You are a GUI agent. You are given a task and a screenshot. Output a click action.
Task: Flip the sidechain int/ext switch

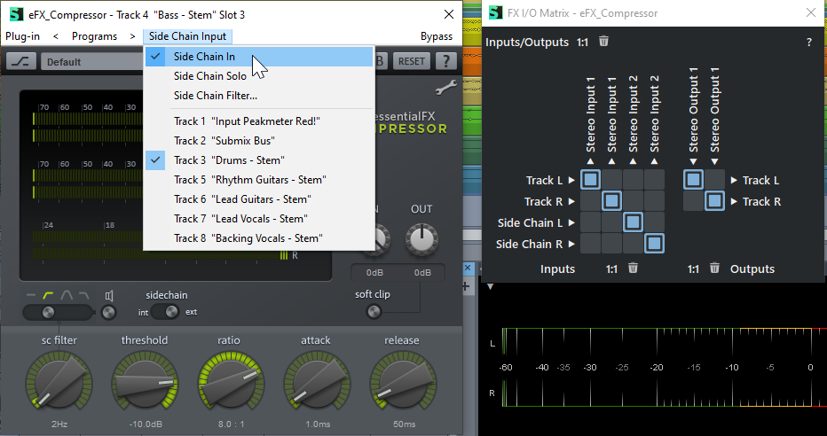pos(166,312)
